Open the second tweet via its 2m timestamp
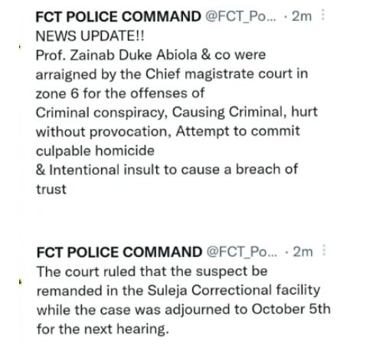 coord(303,252)
